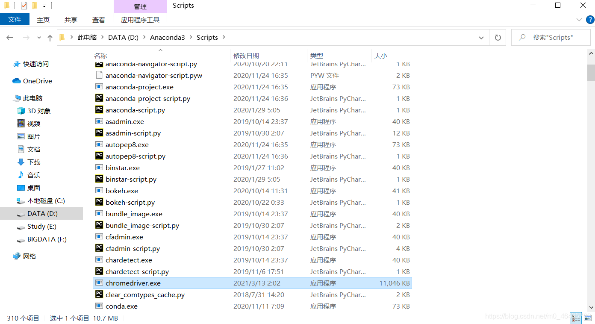Click the PyCharm icon for clear_comtypes_cache.py
The width and height of the screenshot is (595, 324).
pos(99,295)
